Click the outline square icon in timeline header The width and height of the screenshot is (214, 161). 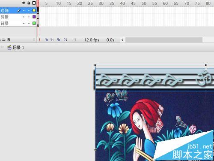click(x=34, y=3)
